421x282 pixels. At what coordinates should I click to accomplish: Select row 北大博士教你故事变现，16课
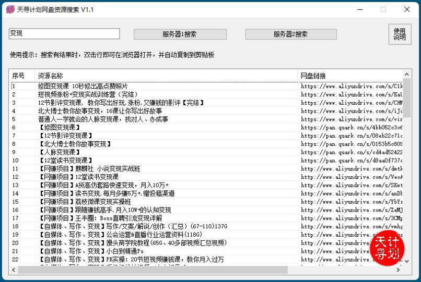207,111
